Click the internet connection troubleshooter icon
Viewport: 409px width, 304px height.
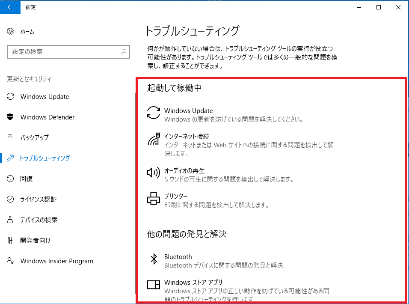(154, 138)
